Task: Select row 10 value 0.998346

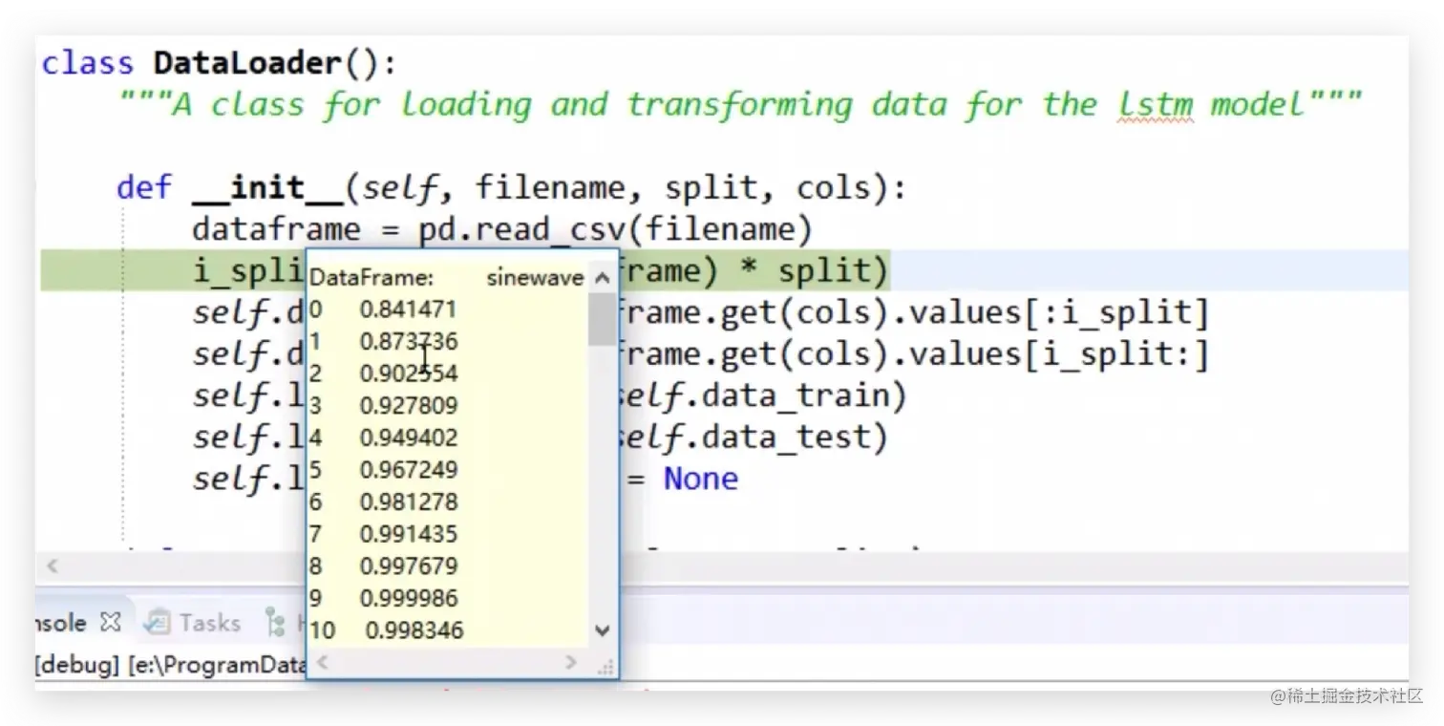Action: tap(414, 630)
